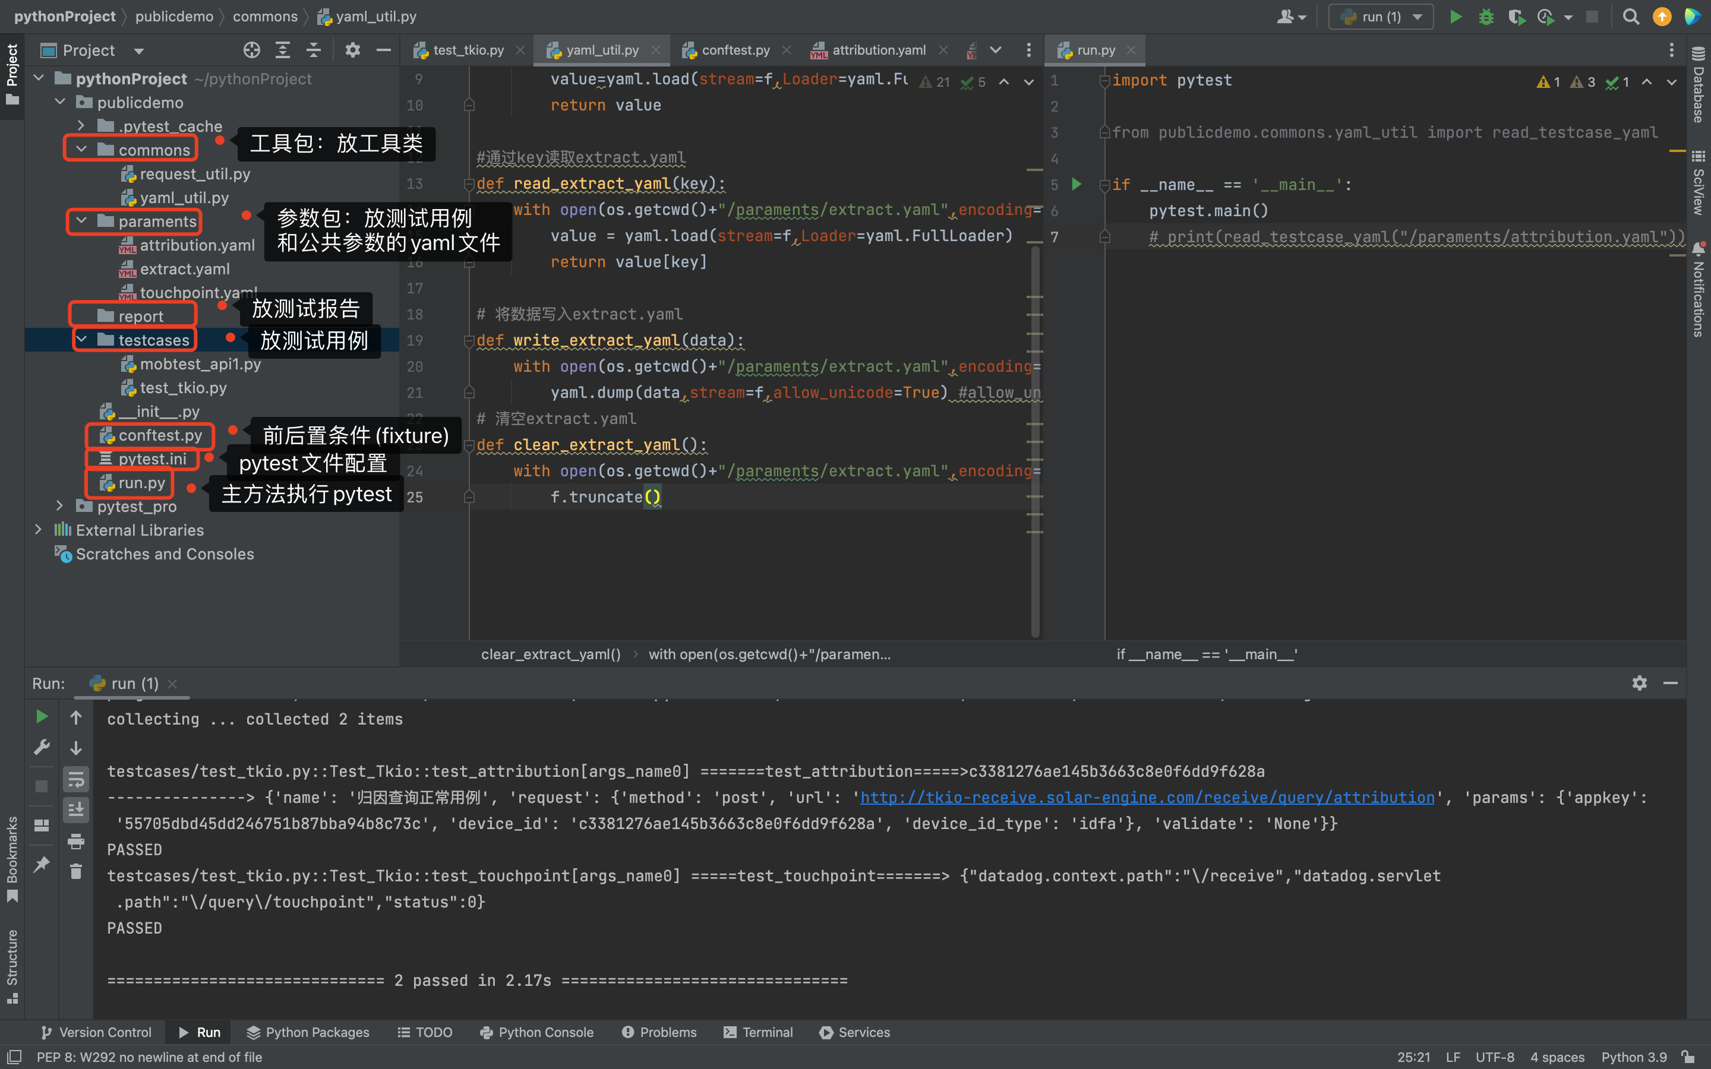The width and height of the screenshot is (1711, 1069).
Task: Open extract.yaml in project tree
Action: (x=185, y=268)
